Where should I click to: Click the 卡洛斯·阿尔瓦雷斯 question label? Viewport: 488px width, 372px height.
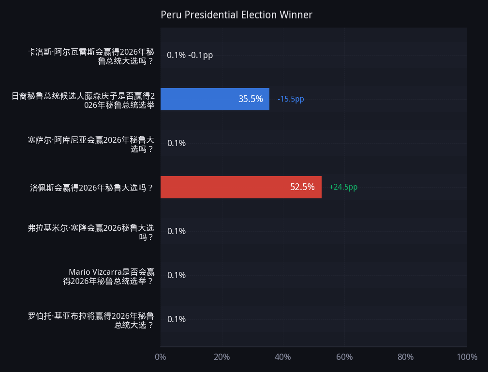click(91, 56)
